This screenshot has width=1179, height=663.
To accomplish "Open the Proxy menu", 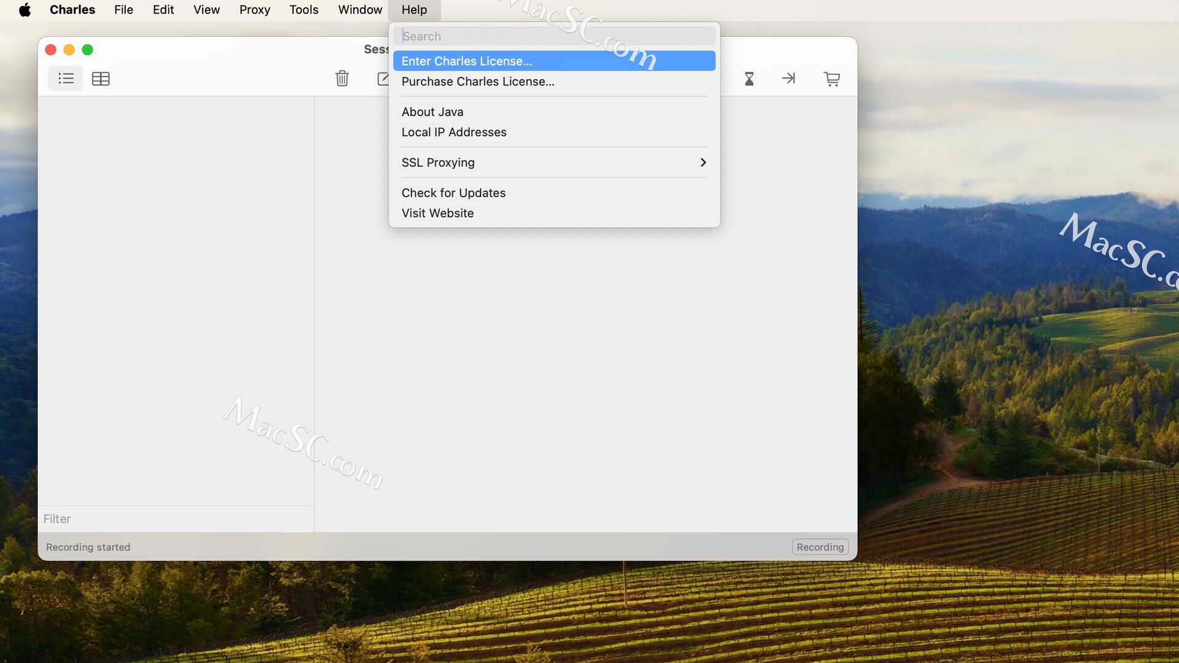I will tap(255, 10).
